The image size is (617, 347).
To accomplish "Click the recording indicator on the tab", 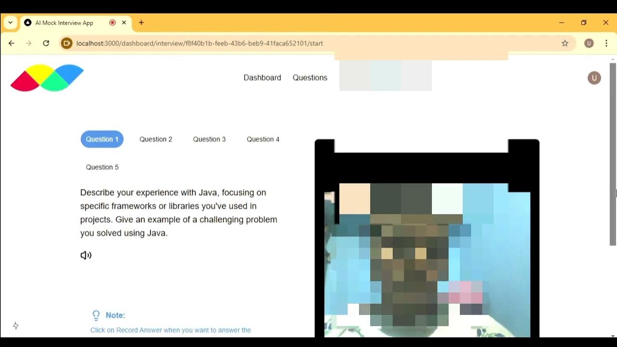I will click(112, 23).
